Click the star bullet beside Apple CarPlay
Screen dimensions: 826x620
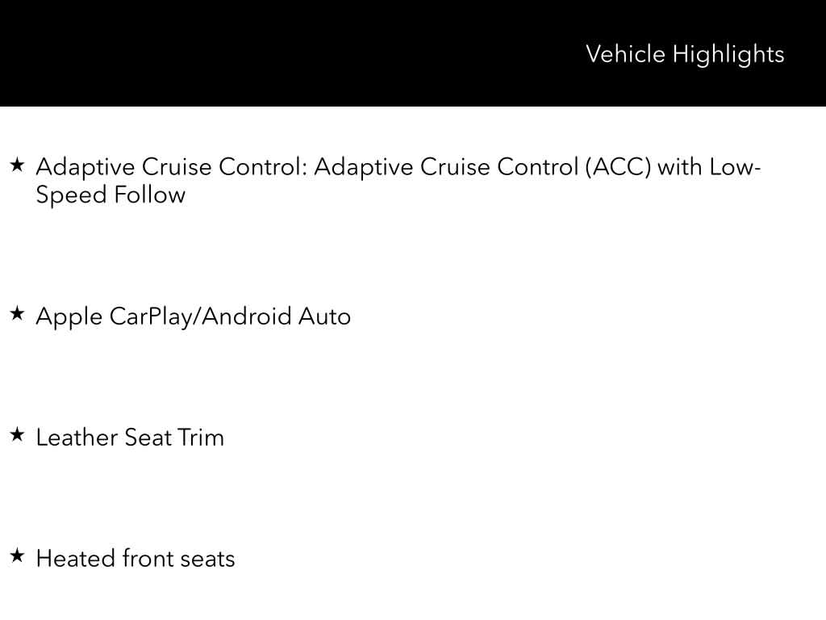17,314
